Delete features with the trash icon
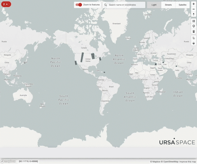197x164 pixels. 194,31
